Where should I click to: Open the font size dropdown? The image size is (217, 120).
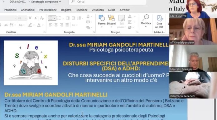pyautogui.click(x=26, y=18)
